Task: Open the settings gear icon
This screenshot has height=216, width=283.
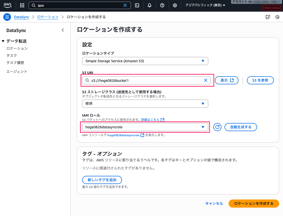Action: click(x=175, y=5)
